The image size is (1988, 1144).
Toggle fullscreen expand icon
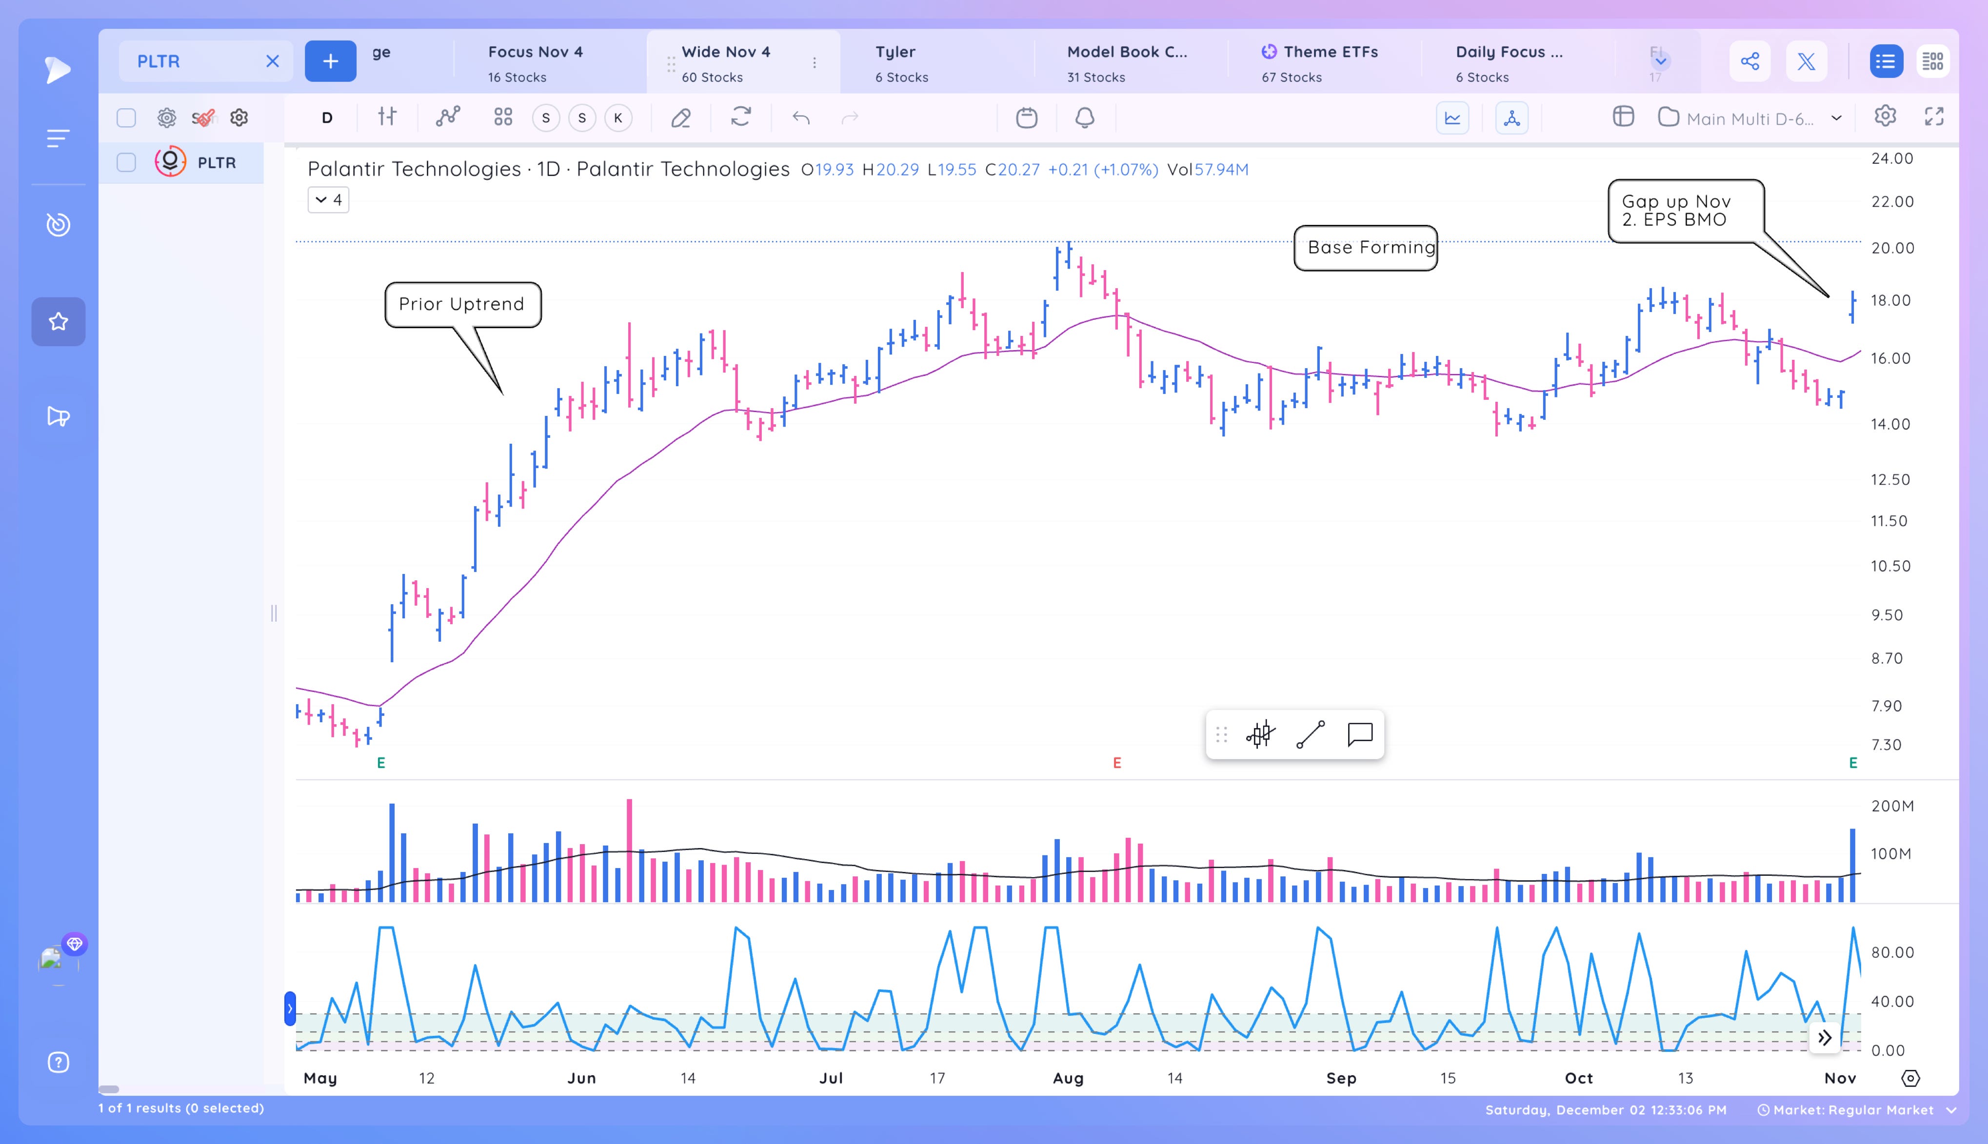1934,116
